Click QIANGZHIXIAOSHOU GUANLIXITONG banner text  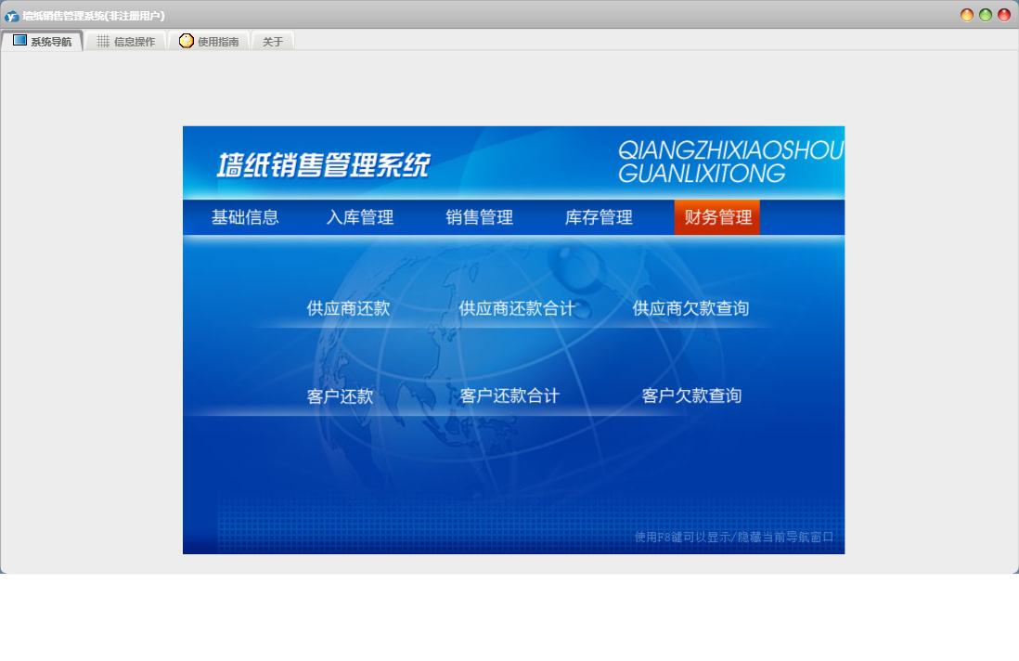point(731,162)
